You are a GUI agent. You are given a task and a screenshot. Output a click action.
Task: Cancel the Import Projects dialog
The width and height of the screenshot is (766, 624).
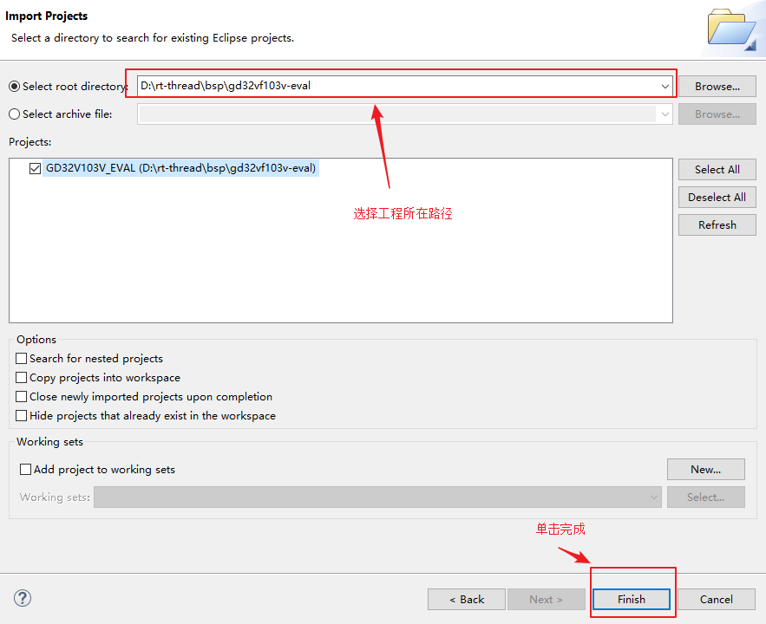point(716,599)
